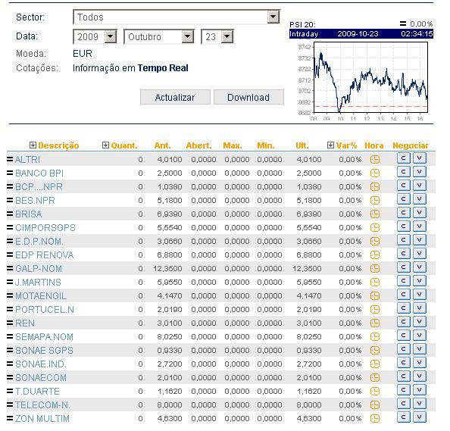
Task: Open the month dropdown showing Outubro
Action: [x=159, y=36]
